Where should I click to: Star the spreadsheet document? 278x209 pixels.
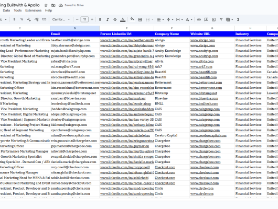46,5
